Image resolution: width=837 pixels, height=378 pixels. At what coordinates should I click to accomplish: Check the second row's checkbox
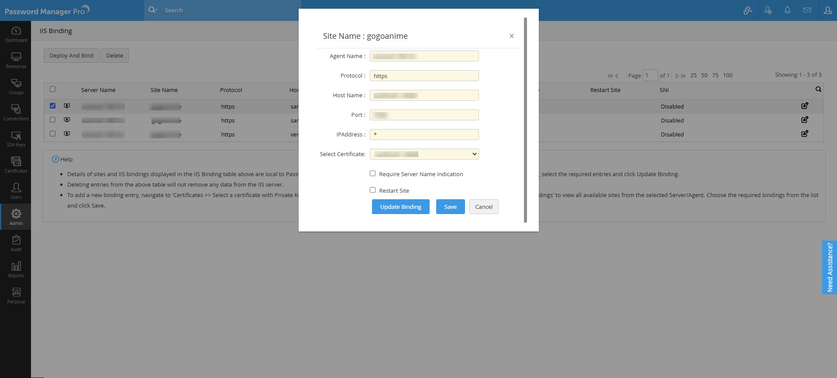[x=52, y=120]
